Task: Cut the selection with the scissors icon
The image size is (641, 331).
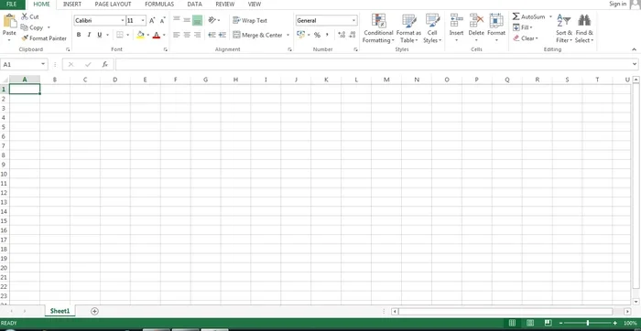Action: coord(25,16)
